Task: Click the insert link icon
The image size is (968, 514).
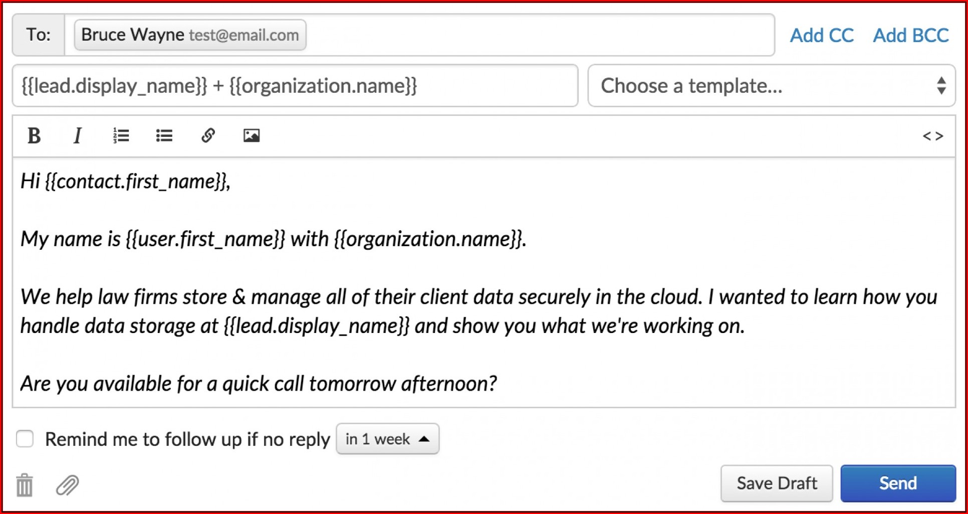Action: pos(208,136)
